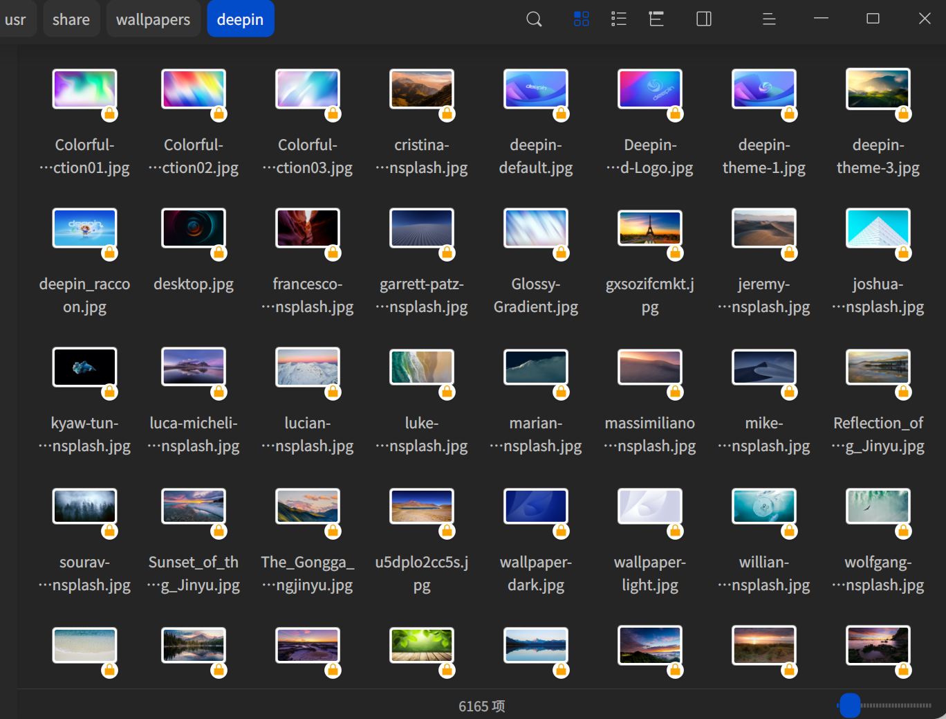946x719 pixels.
Task: Jump to the wallpapers breadcrumb folder
Action: pos(153,19)
